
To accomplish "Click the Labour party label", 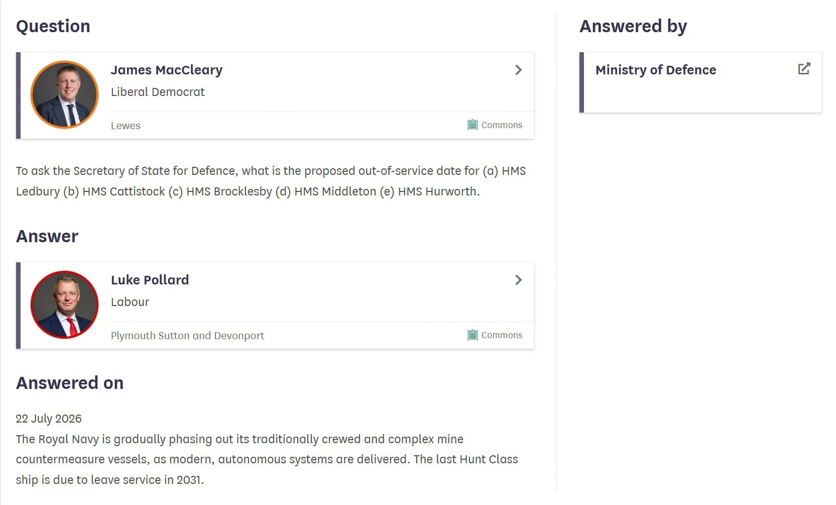I will click(130, 302).
